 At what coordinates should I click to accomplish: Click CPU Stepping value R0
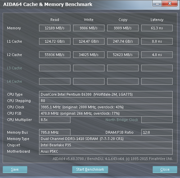point(106,101)
